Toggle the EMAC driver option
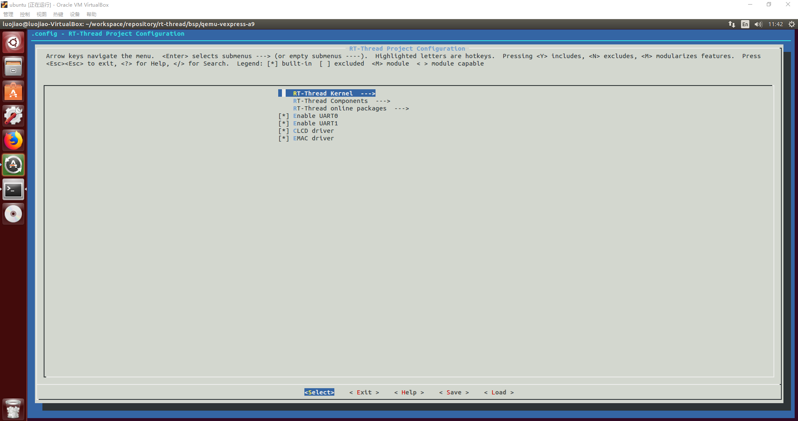The image size is (798, 421). [x=306, y=138]
